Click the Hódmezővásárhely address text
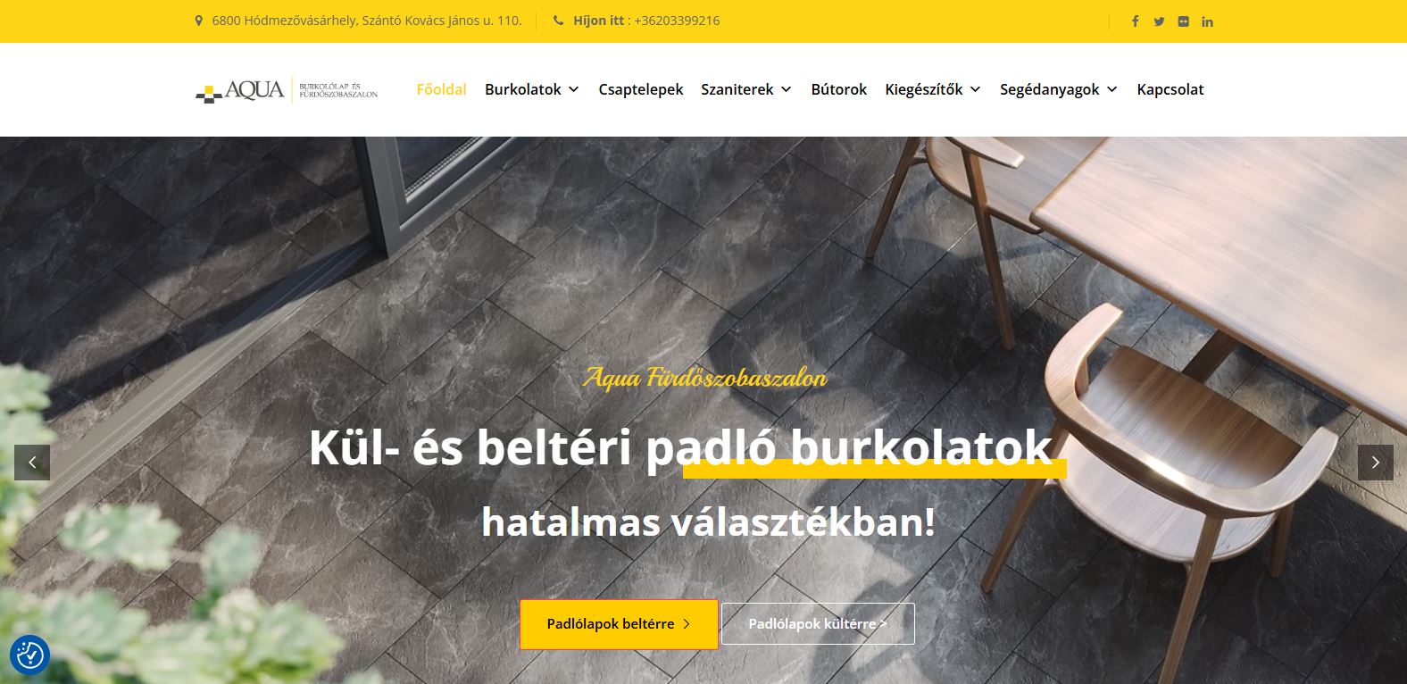Screen dimensions: 1407x684 (x=366, y=21)
